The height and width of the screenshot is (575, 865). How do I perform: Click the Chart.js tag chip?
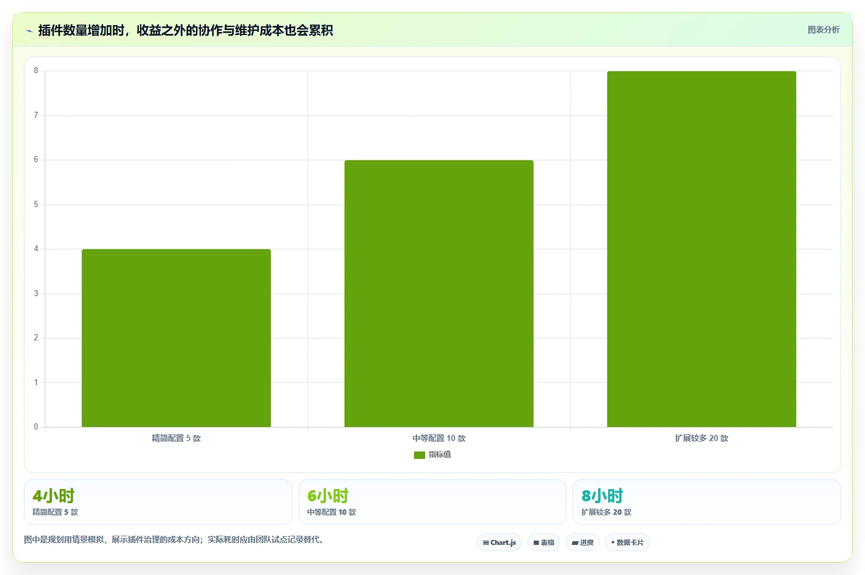click(x=499, y=542)
